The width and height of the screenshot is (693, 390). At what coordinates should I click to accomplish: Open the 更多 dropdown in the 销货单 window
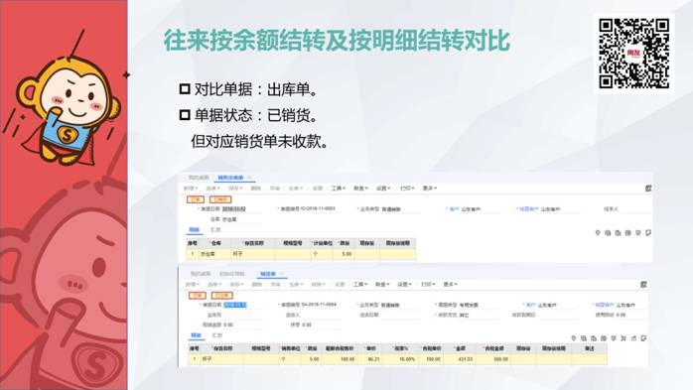point(450,285)
